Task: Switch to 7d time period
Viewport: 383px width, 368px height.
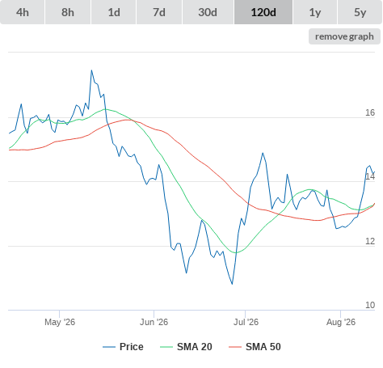Action: [x=159, y=12]
